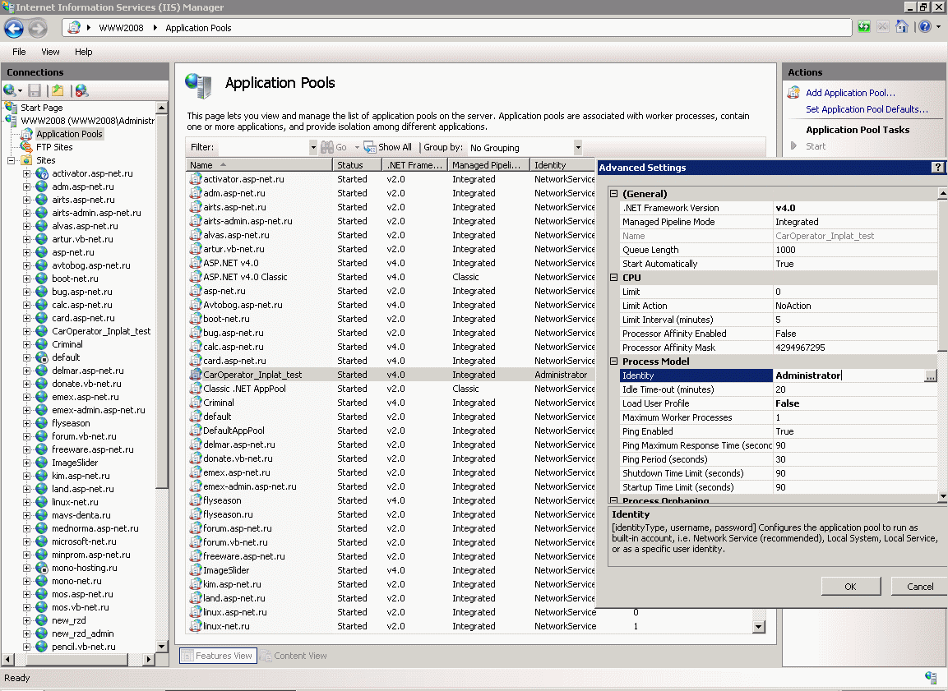
Task: Click the Load User Profile False value
Action: 855,403
